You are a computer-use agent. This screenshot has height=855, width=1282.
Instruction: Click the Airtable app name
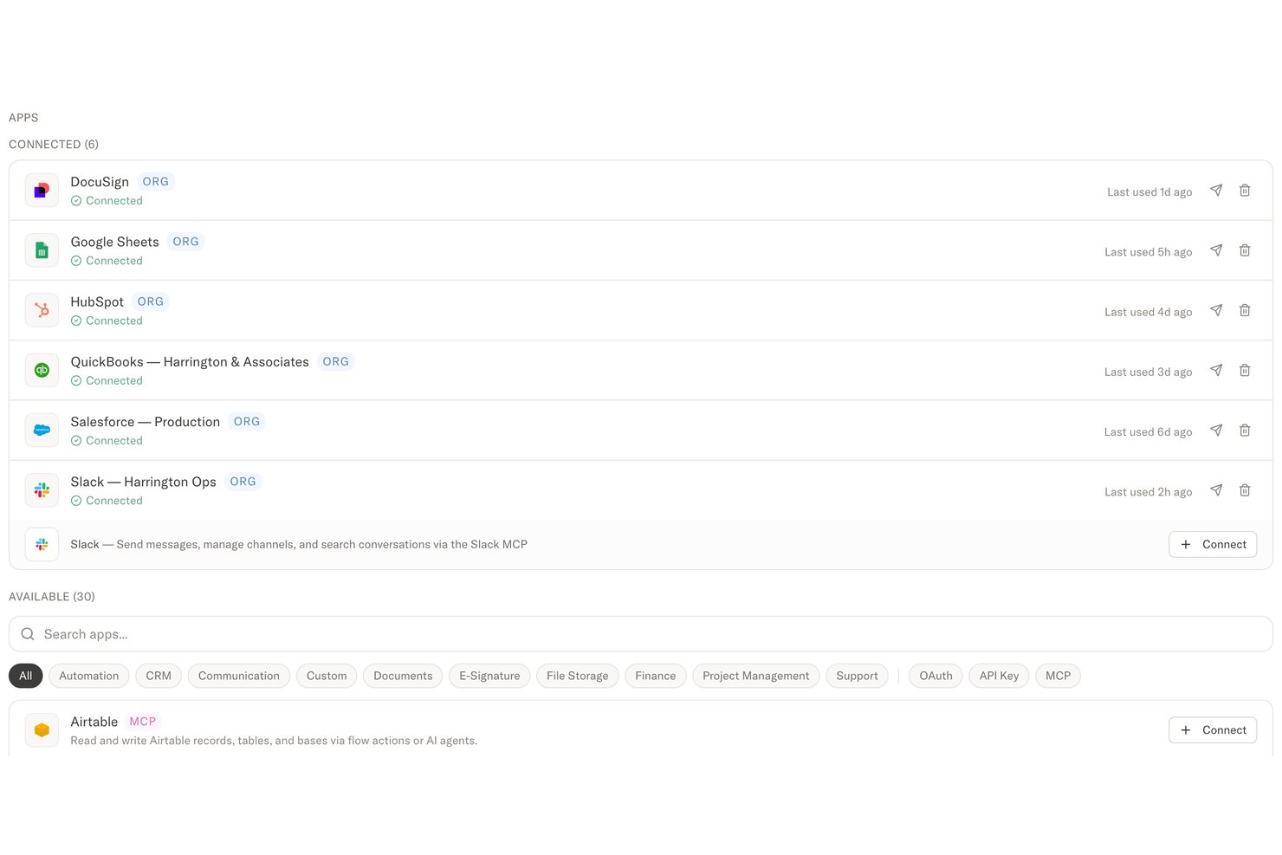94,722
